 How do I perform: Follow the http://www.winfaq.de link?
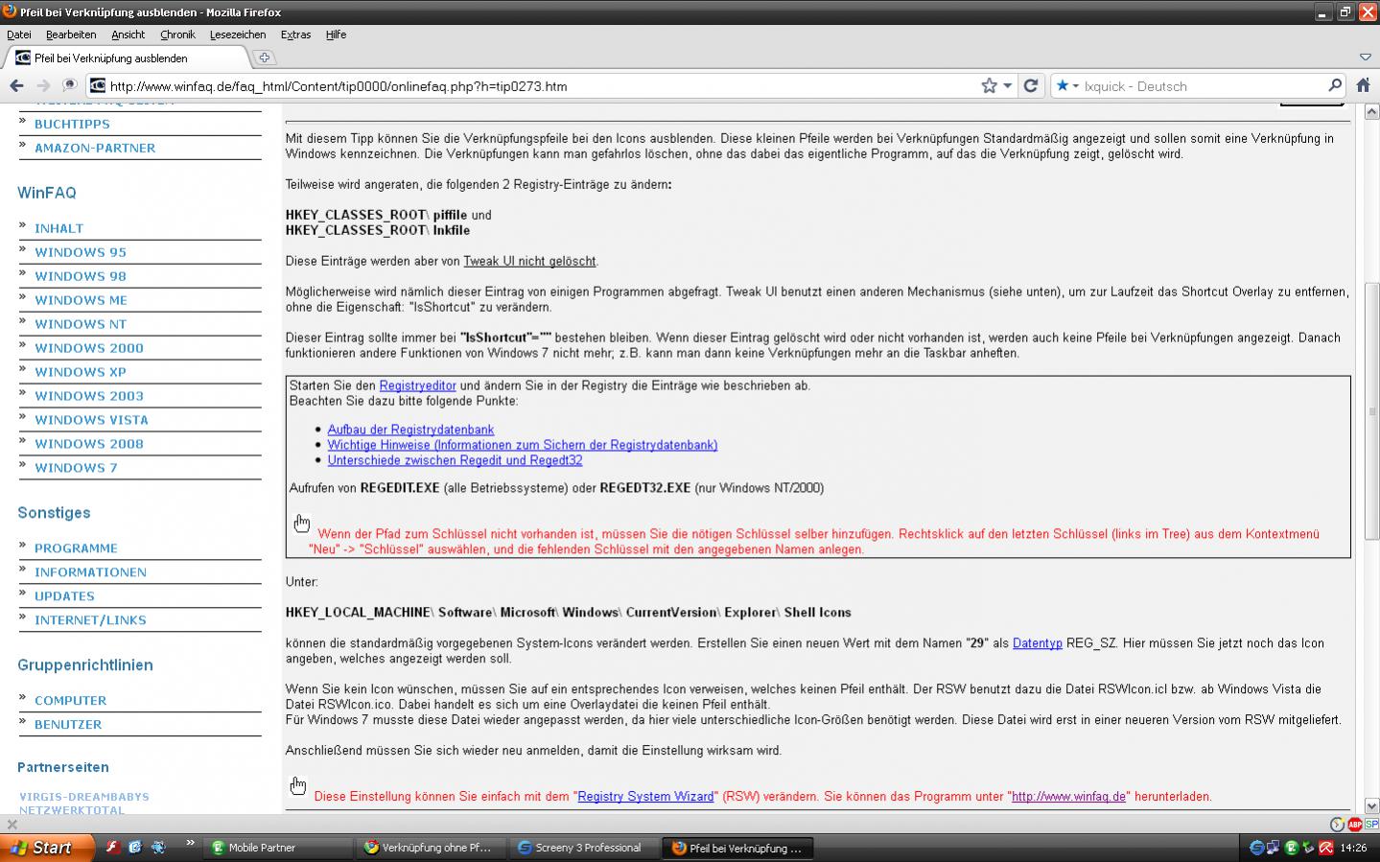point(1068,796)
